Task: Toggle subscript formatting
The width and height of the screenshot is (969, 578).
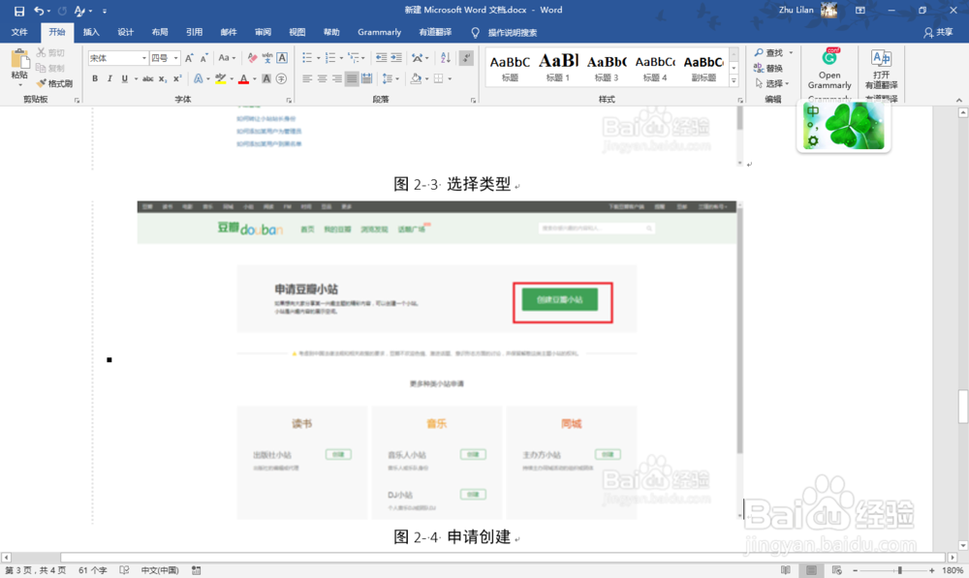Action: point(163,78)
